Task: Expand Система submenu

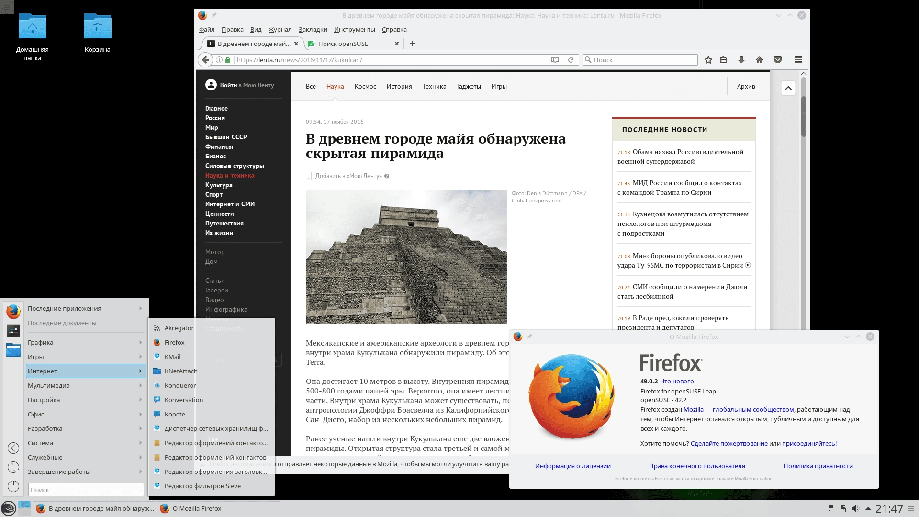Action: 85,443
